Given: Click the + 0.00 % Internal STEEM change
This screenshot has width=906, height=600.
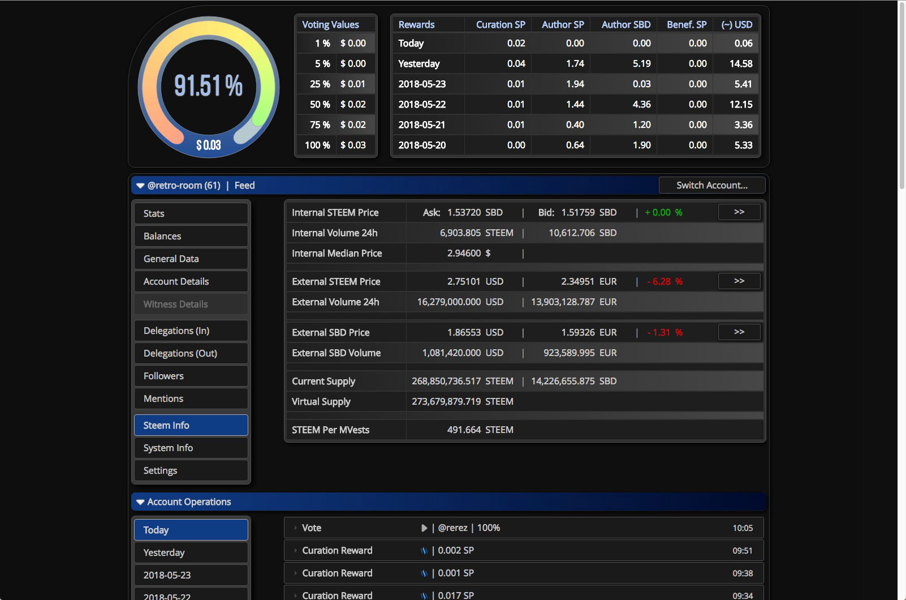Looking at the screenshot, I should pos(664,212).
